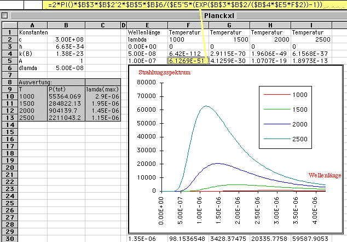The height and width of the screenshot is (242, 347).
Task: Select row 14 header
Action: point(10,125)
